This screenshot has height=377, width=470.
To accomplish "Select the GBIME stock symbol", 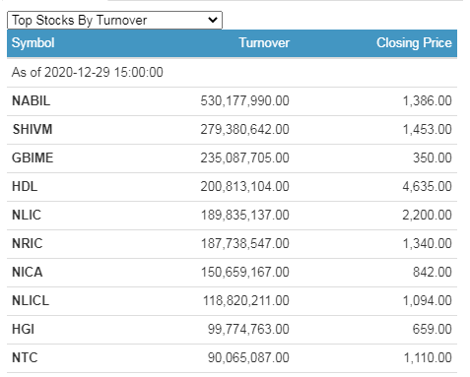I will 33,157.
